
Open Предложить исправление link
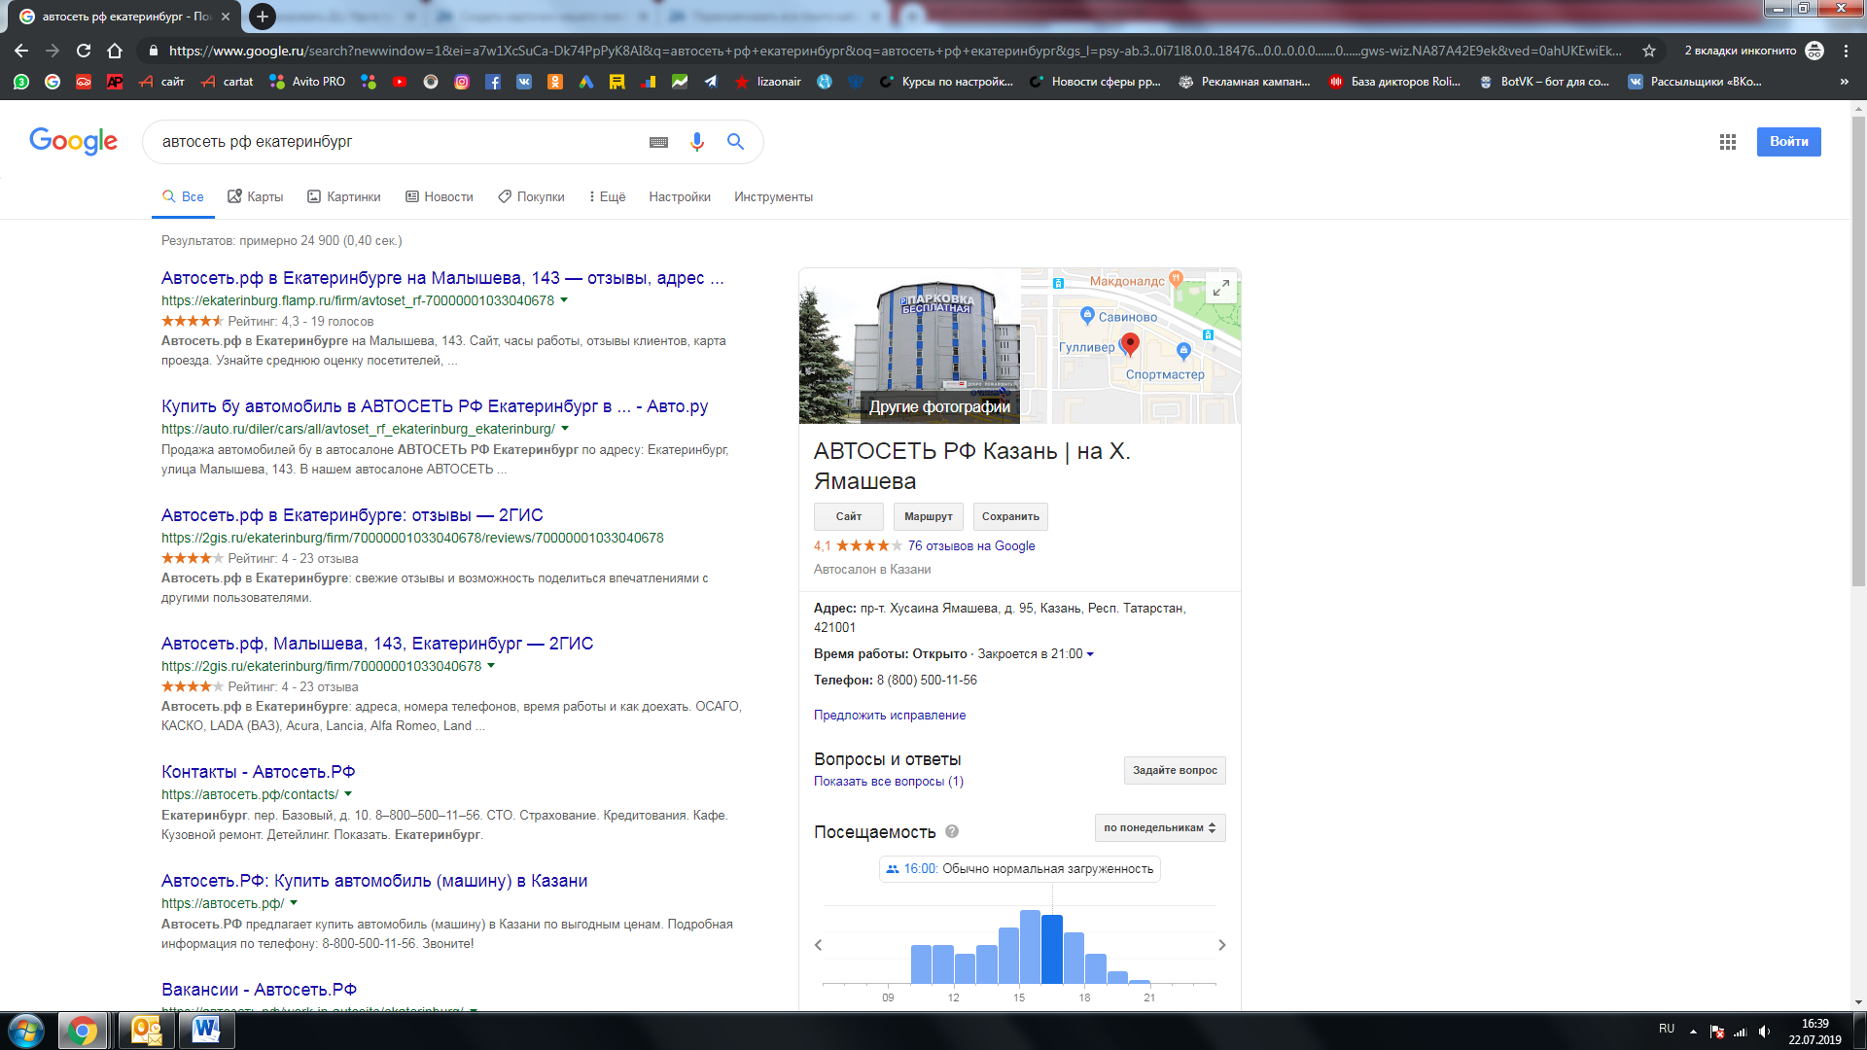click(890, 716)
